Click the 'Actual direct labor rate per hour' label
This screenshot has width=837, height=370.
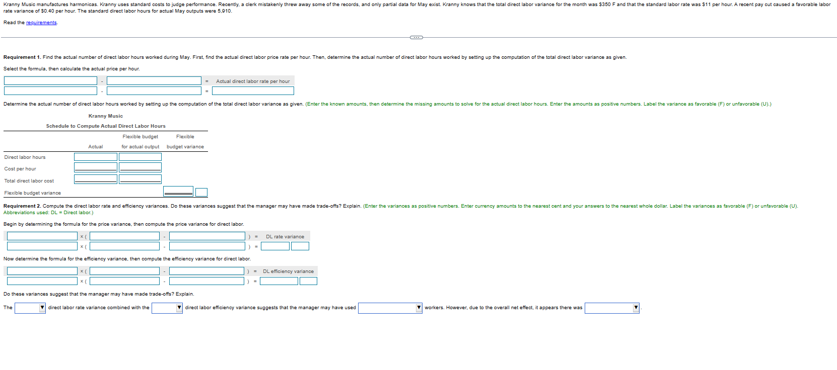pyautogui.click(x=253, y=81)
